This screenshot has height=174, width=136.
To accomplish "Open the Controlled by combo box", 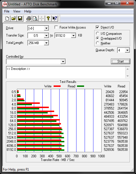I will point(36,61).
